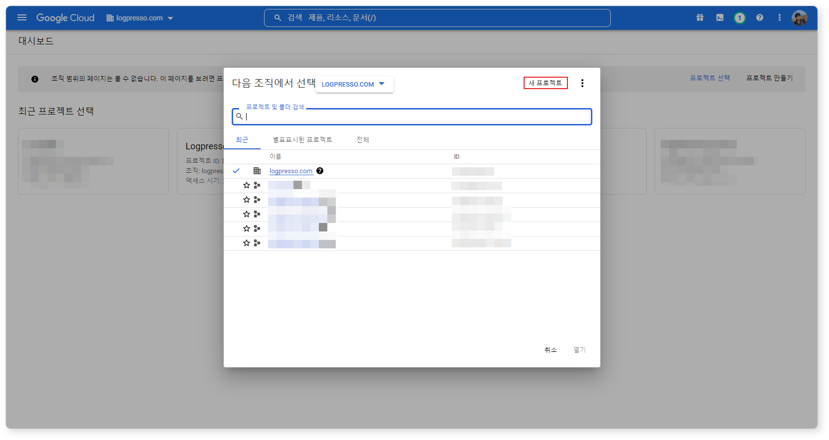Expand the LOGPRESSO.COM organization dropdown

coord(354,84)
